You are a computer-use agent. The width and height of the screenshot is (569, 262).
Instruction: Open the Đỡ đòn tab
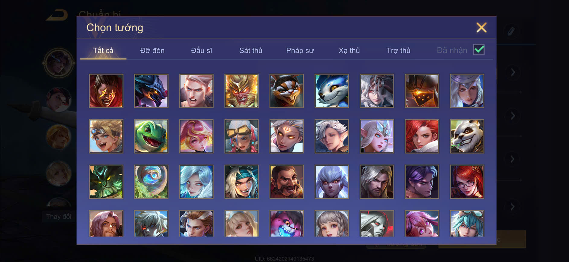pyautogui.click(x=152, y=51)
